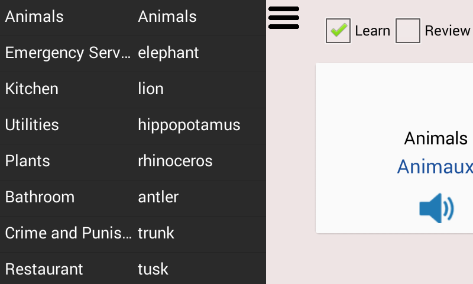Open the Plants category
Viewport: 473px width, 284px height.
tap(28, 161)
